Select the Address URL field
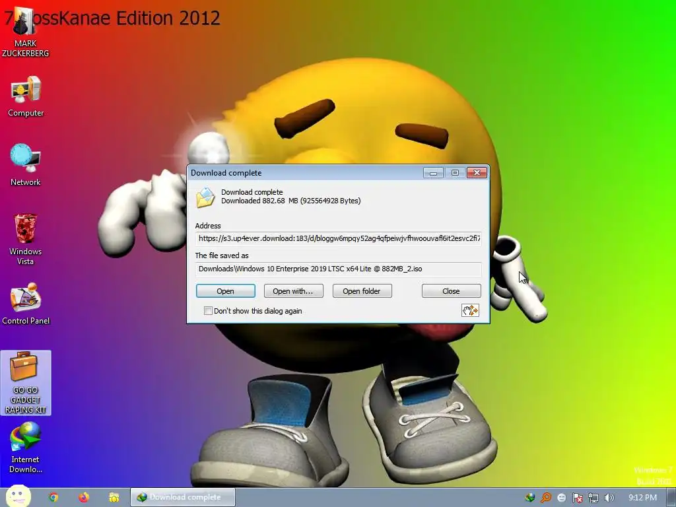 coord(339,238)
